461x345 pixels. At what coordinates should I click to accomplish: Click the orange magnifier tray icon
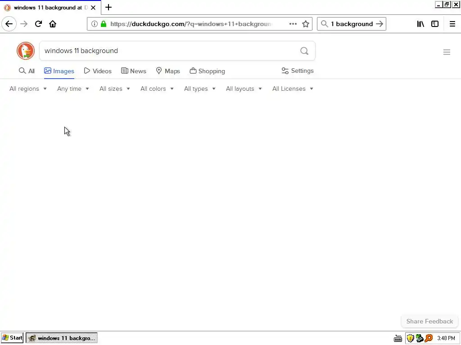429,338
